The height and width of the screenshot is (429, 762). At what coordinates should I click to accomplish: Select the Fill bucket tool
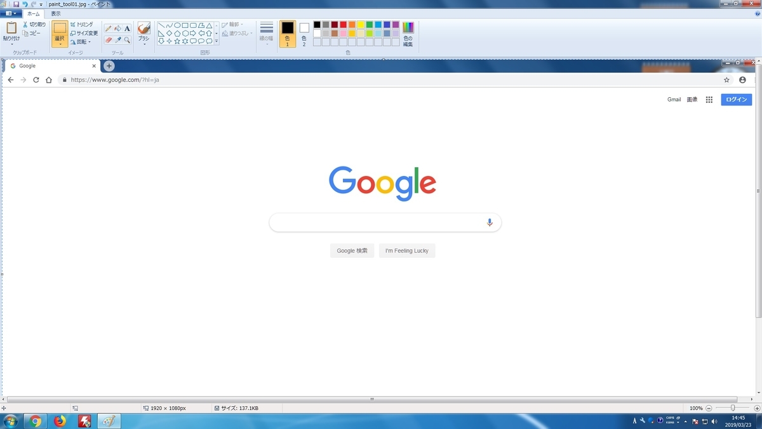pyautogui.click(x=118, y=29)
